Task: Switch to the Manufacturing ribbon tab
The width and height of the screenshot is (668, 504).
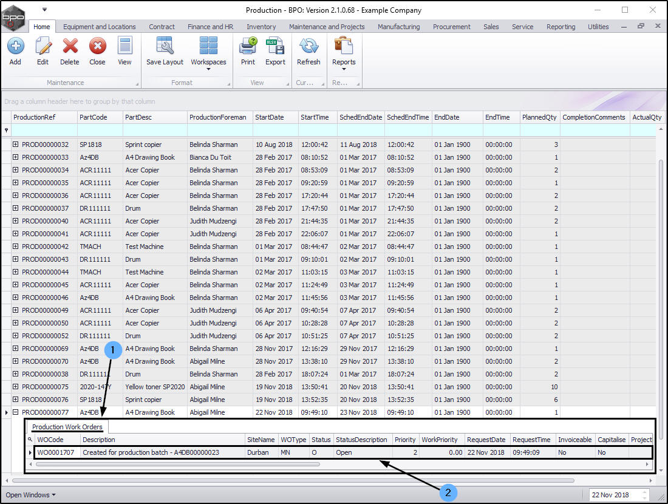Action: (x=398, y=27)
